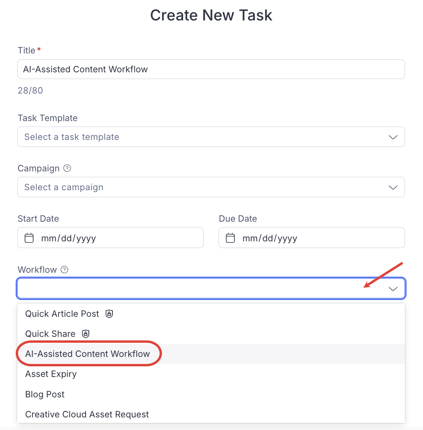Click the shield icon next to Quick Article Post

pyautogui.click(x=109, y=314)
